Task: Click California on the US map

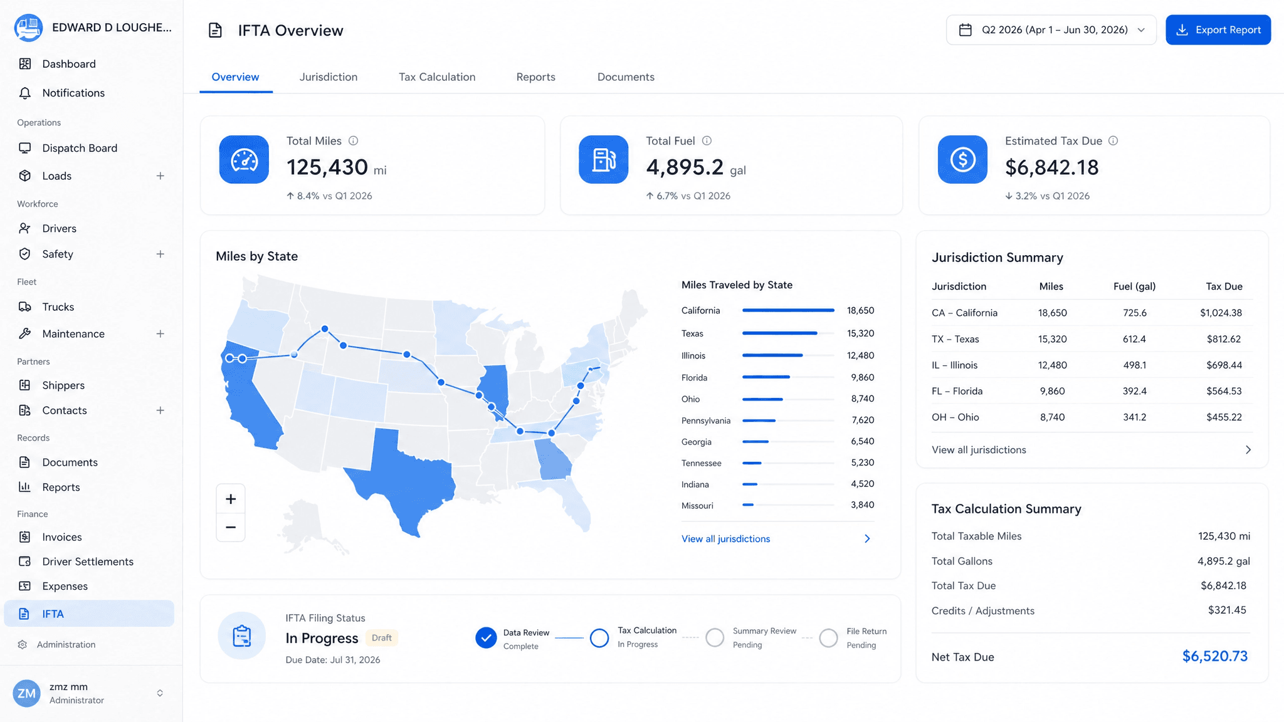Action: click(x=251, y=401)
